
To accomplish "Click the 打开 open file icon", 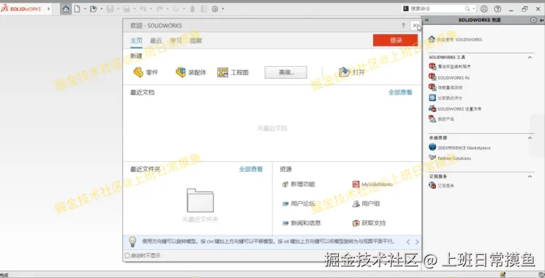I will 352,72.
